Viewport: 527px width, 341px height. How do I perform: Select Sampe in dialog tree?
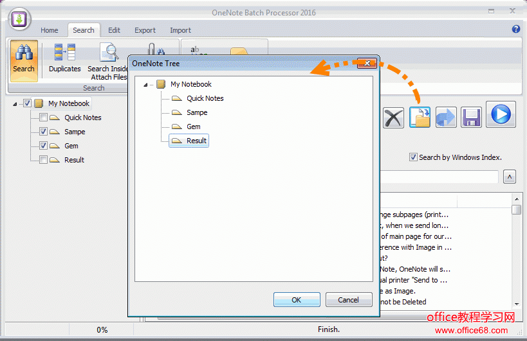197,112
